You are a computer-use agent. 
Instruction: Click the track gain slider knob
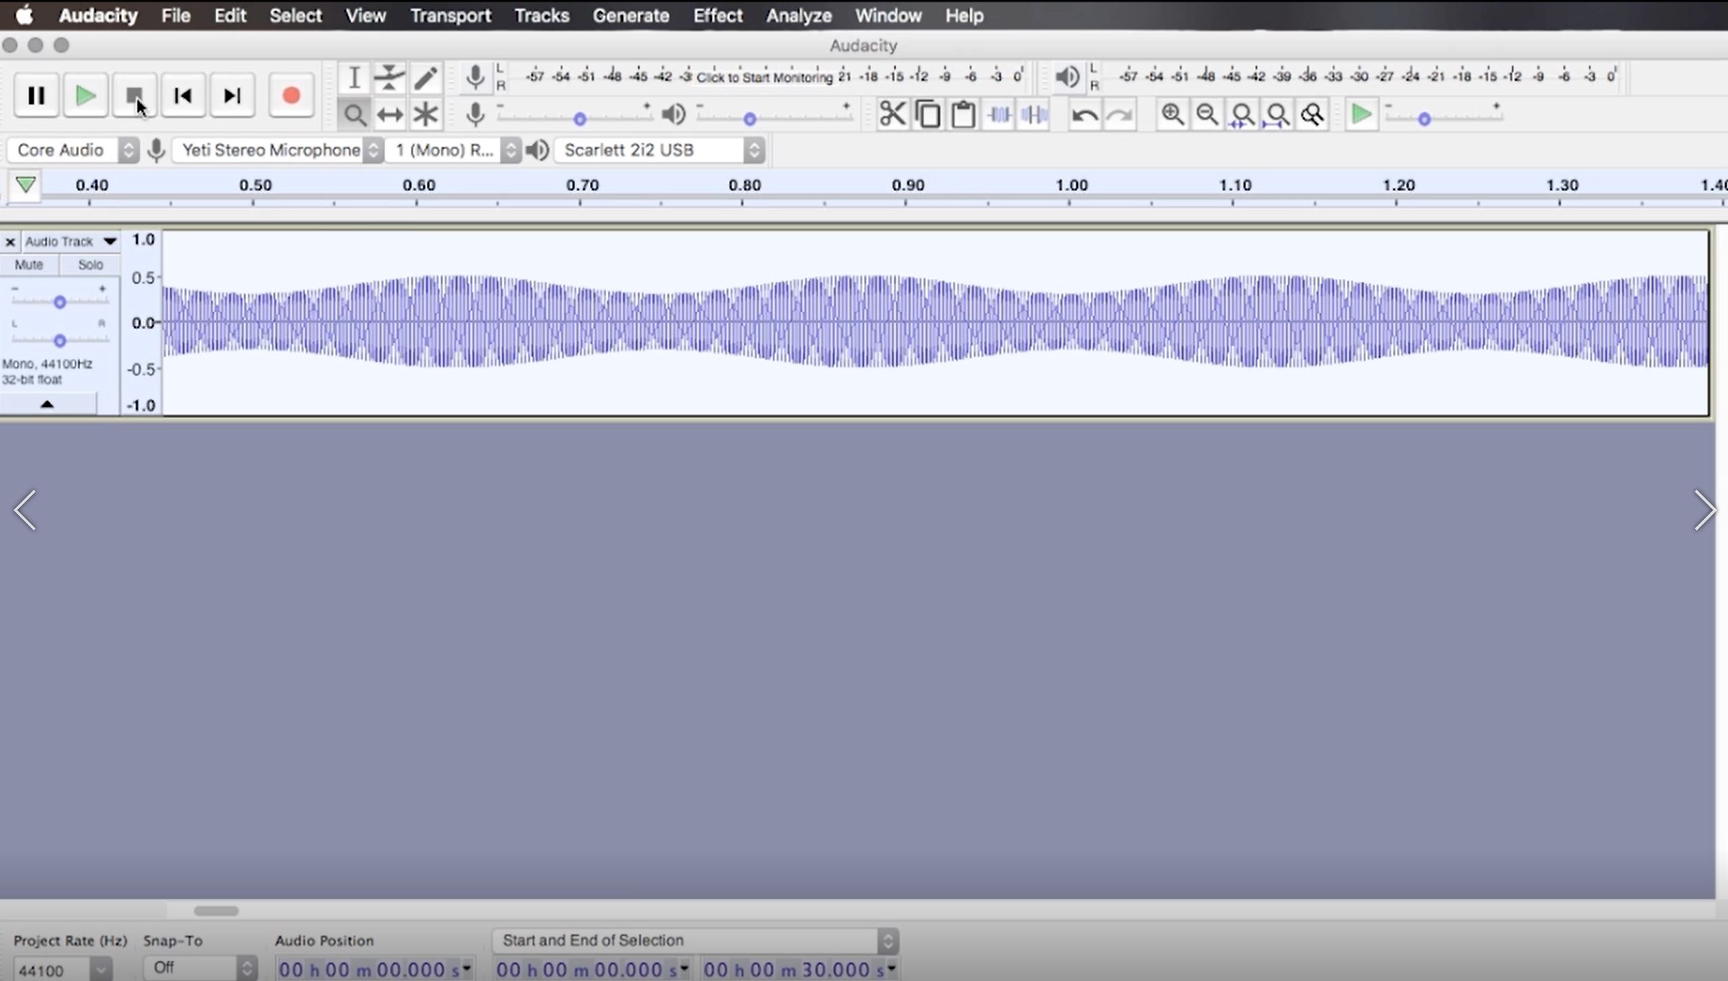click(x=59, y=302)
